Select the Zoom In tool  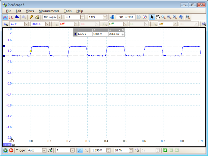pos(169,17)
